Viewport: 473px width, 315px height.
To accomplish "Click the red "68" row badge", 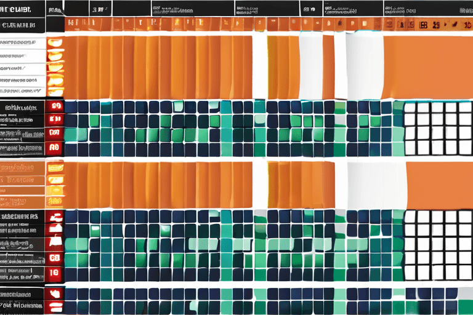I will coord(55,258).
